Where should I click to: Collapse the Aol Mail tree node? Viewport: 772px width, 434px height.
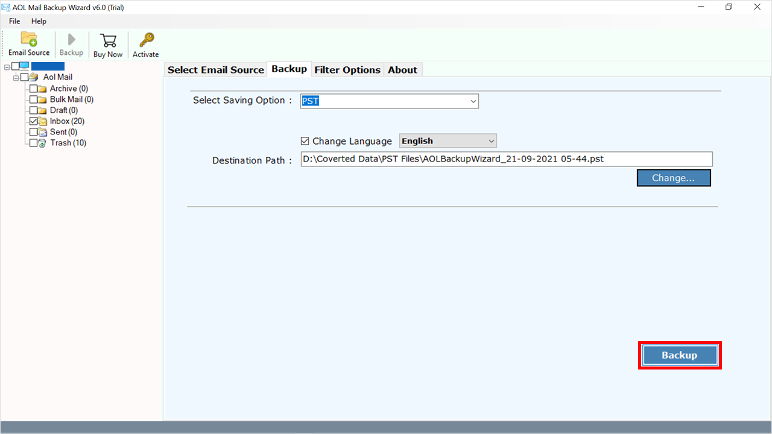point(16,77)
